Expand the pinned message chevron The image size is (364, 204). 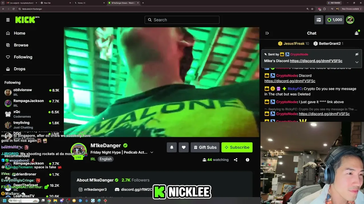(357, 62)
